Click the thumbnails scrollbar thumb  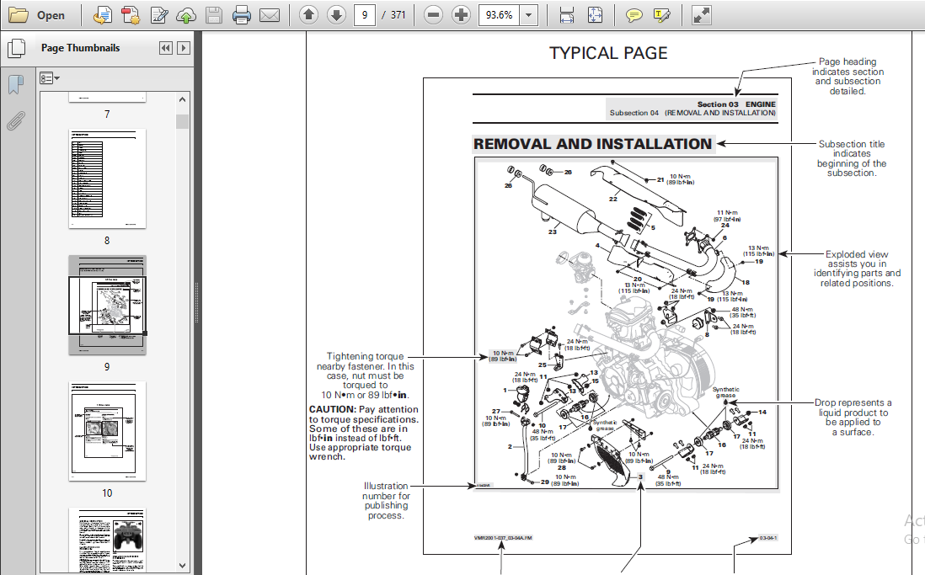(182, 121)
